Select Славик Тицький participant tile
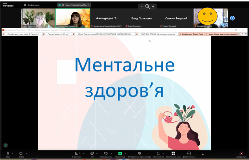This screenshot has height=160, width=249. 176,18
